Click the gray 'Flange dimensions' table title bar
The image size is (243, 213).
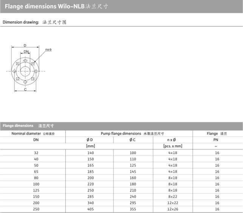pyautogui.click(x=122, y=126)
